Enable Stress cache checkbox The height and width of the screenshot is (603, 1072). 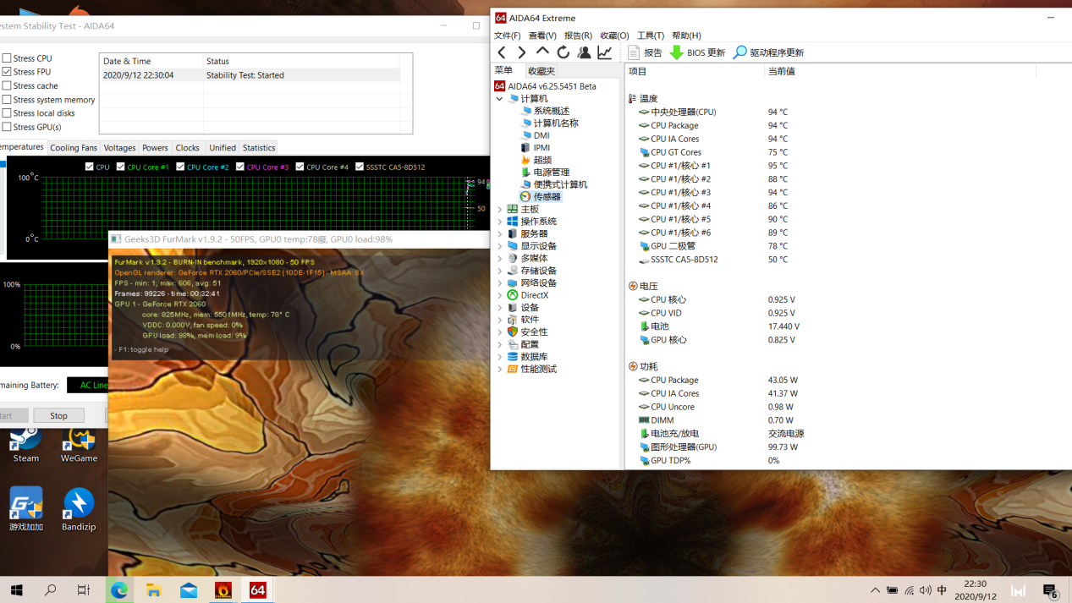click(7, 85)
